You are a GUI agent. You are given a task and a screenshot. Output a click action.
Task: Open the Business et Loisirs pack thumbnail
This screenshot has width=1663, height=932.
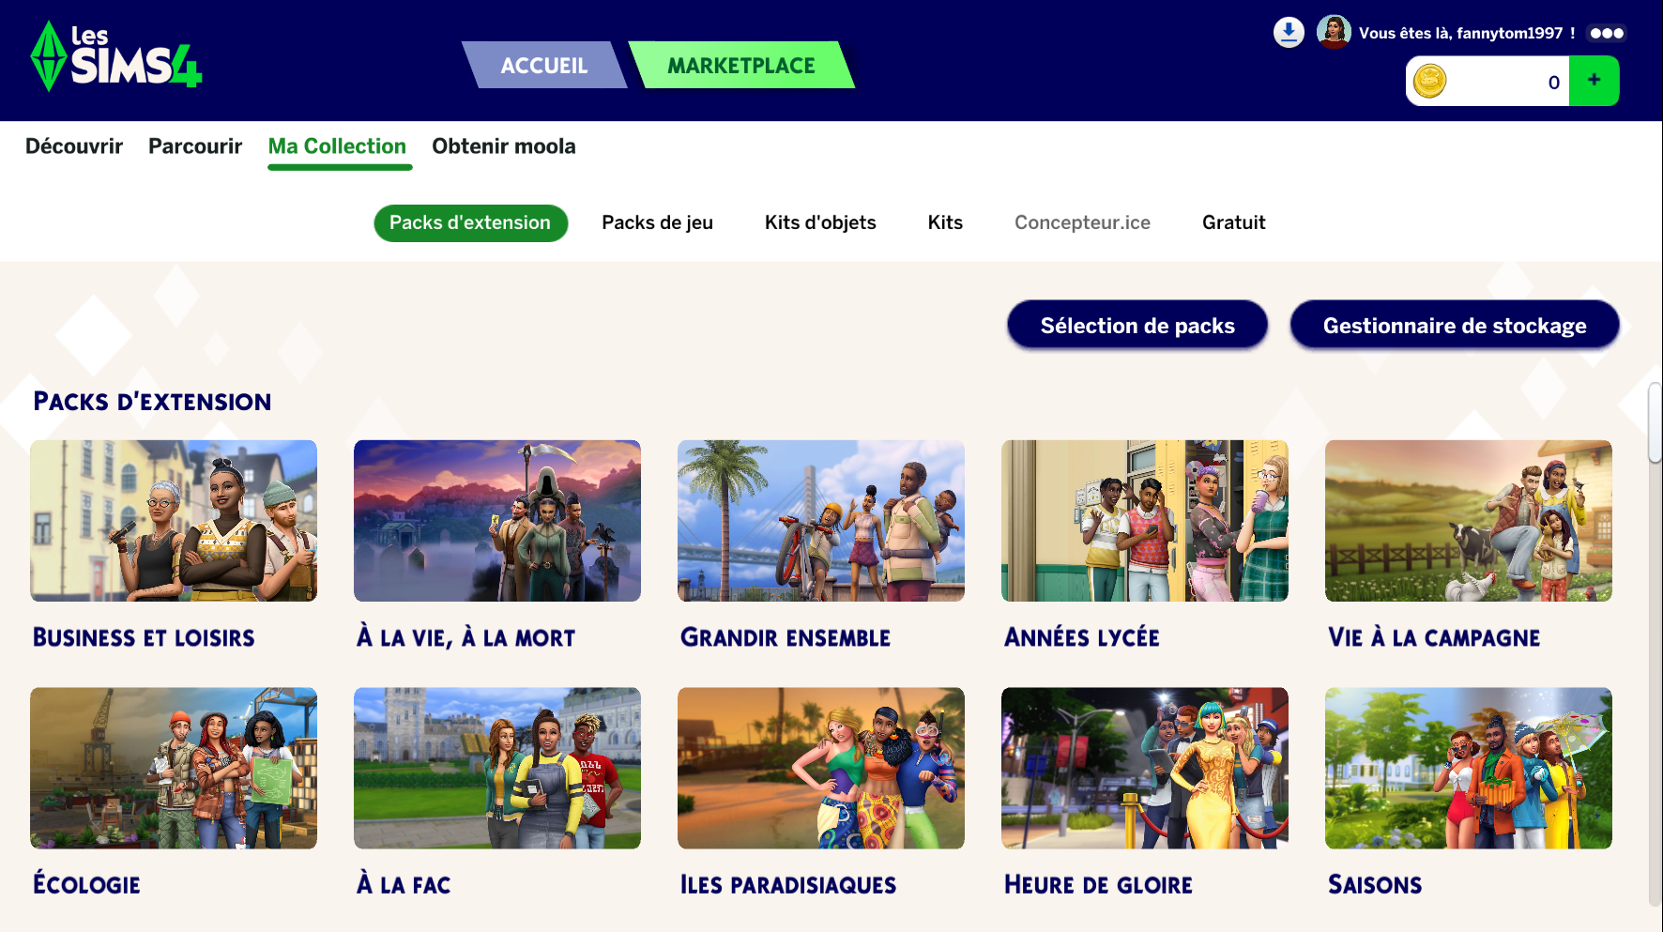[174, 521]
